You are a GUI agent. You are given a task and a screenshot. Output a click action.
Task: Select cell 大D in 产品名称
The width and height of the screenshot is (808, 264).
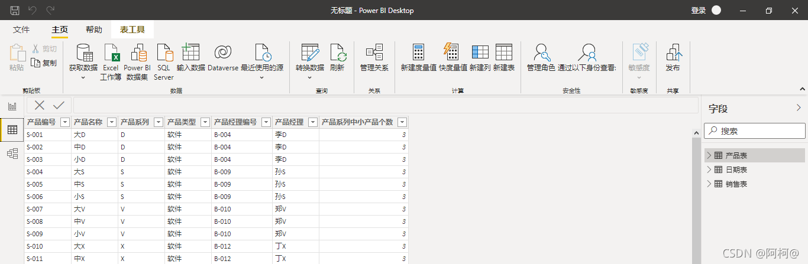pyautogui.click(x=95, y=135)
